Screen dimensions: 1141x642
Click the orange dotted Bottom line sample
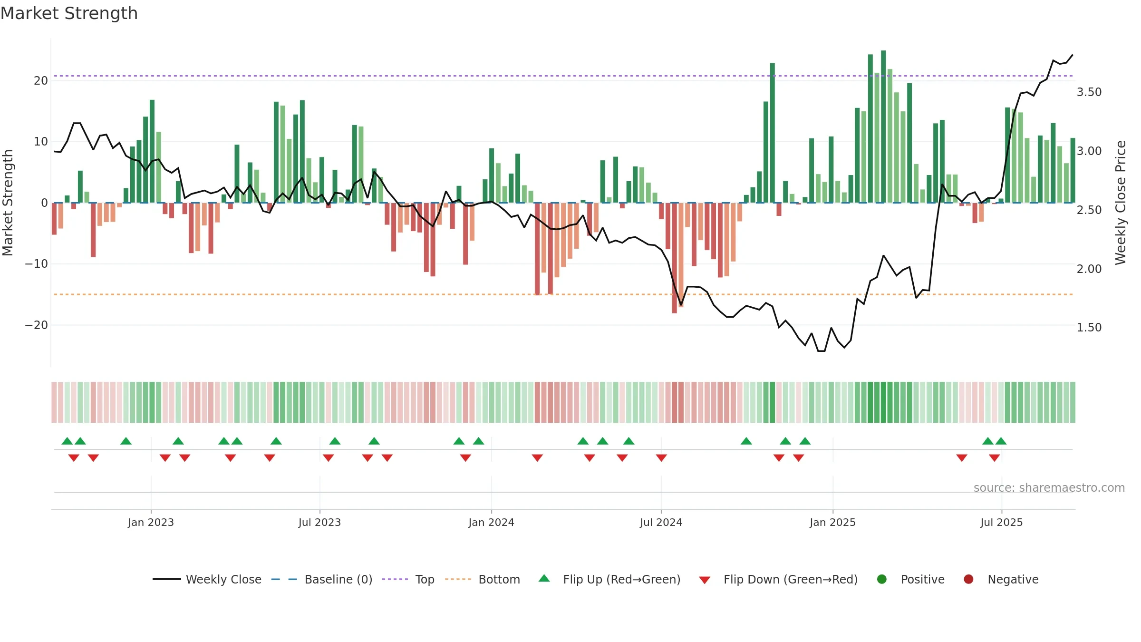coord(458,579)
